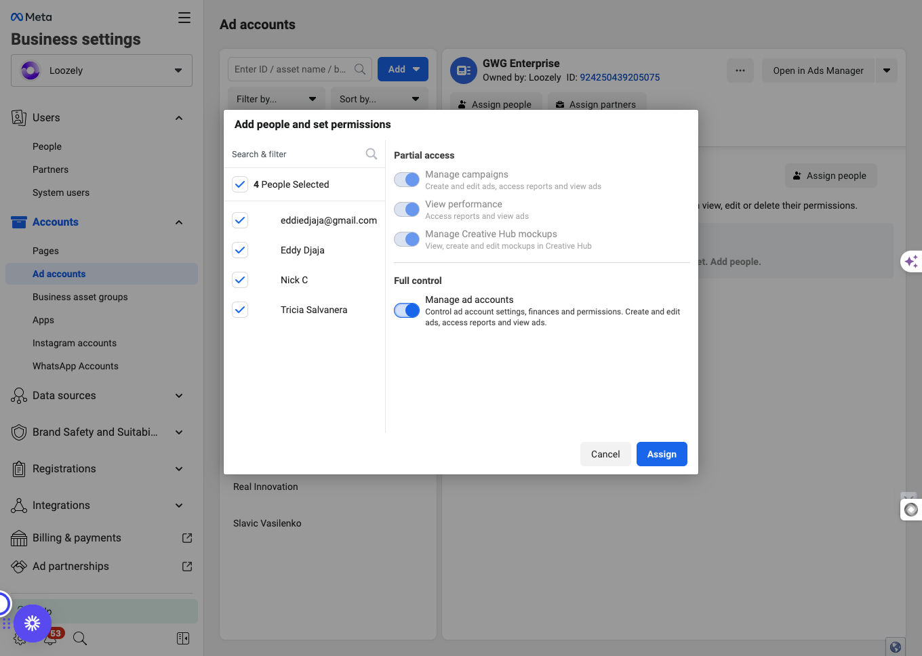Toggle Manage Creative Hub mockups permission

[407, 239]
